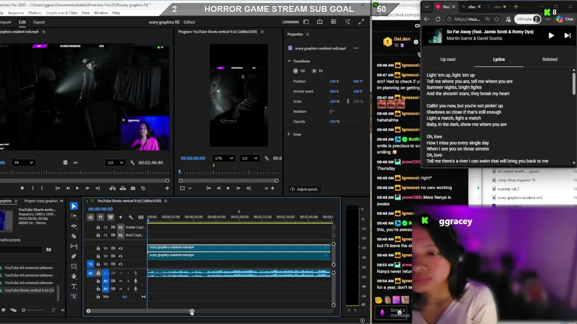
Task: Toggle visibility of Bold Captions track C1
Action: (120, 235)
